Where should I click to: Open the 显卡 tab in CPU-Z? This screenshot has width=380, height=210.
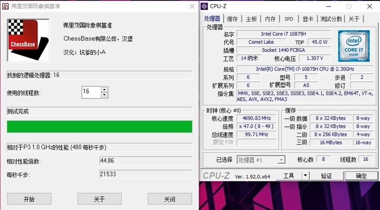(x=308, y=19)
